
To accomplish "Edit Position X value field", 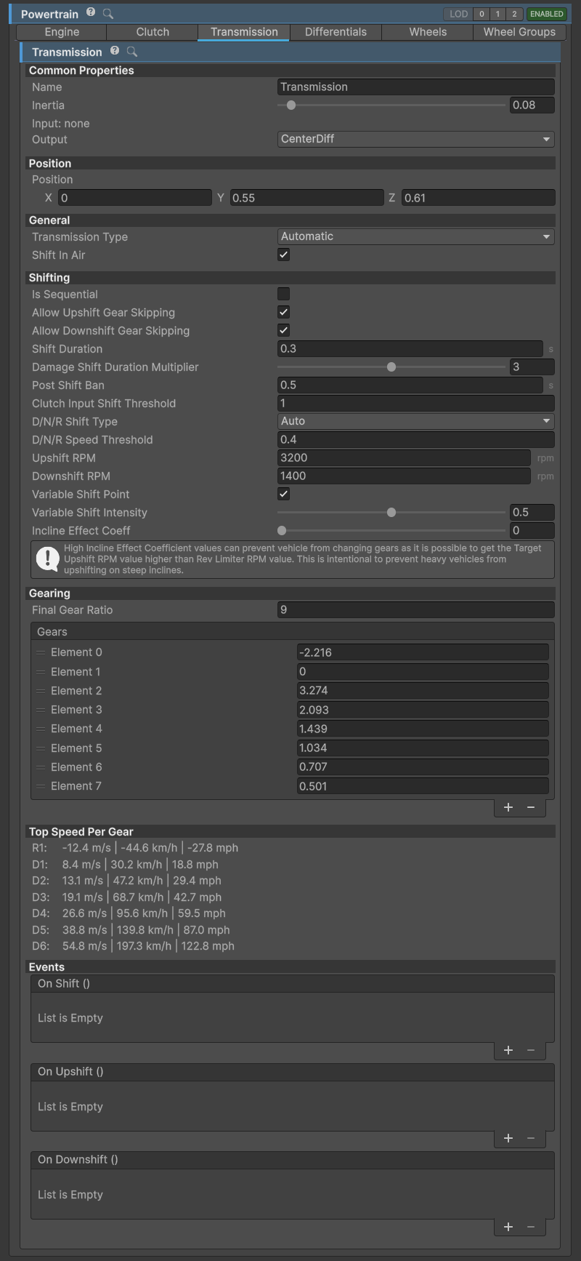I will (135, 198).
